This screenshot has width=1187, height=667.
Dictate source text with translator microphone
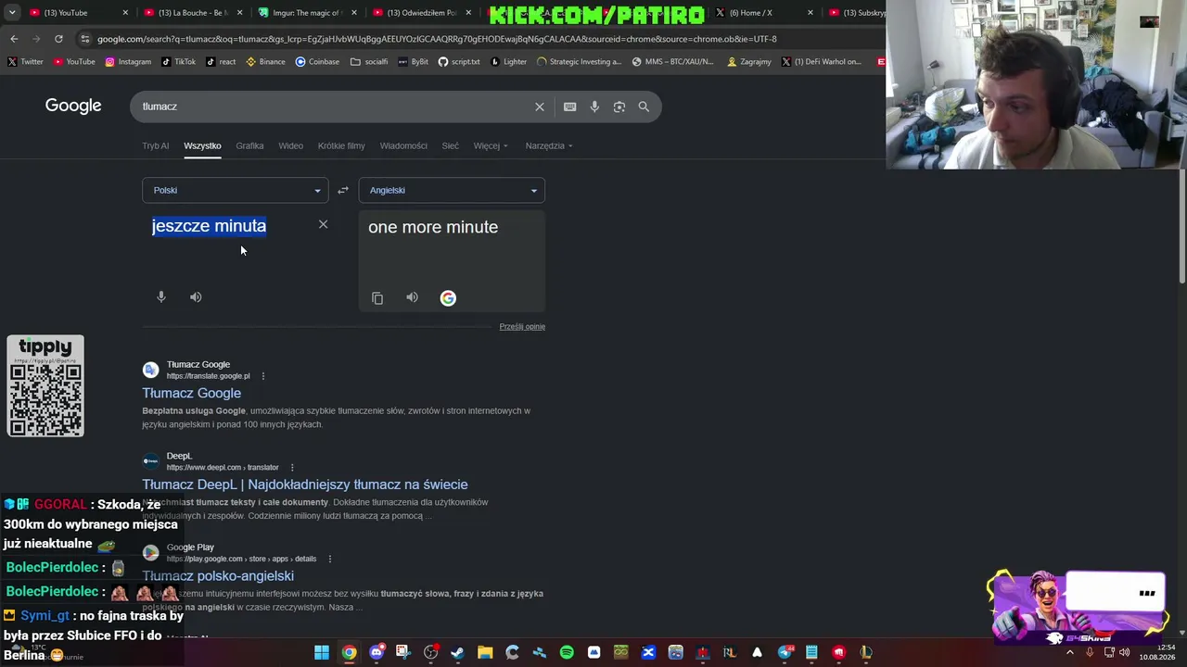tap(161, 297)
